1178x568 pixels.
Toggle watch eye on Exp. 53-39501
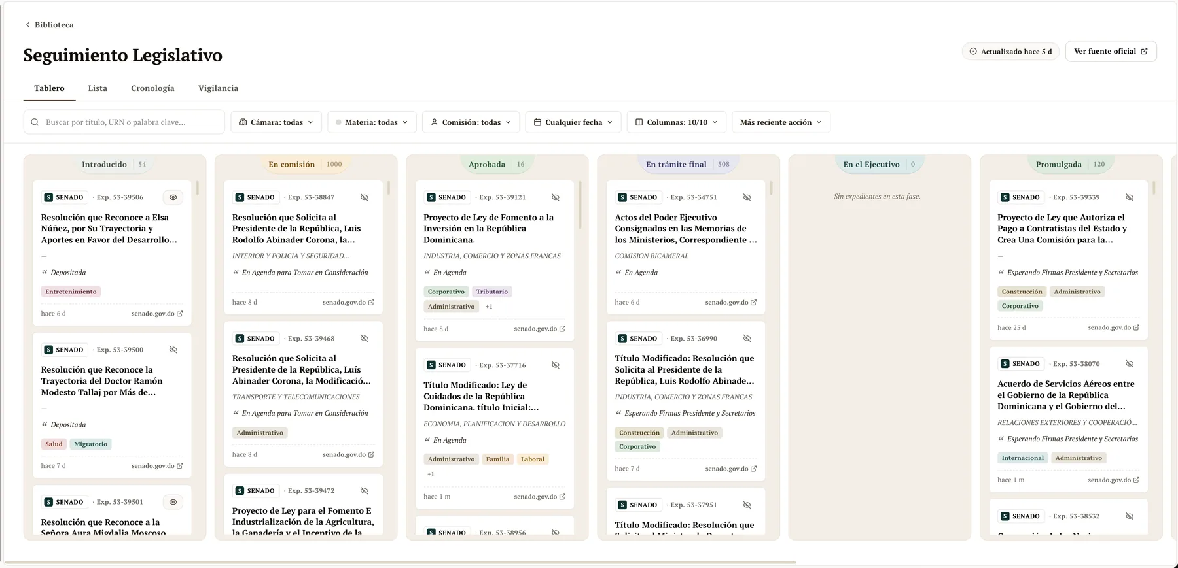[x=173, y=502]
